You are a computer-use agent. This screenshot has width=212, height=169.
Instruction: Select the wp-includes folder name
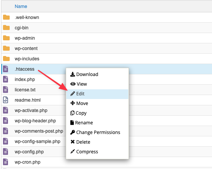[27, 59]
